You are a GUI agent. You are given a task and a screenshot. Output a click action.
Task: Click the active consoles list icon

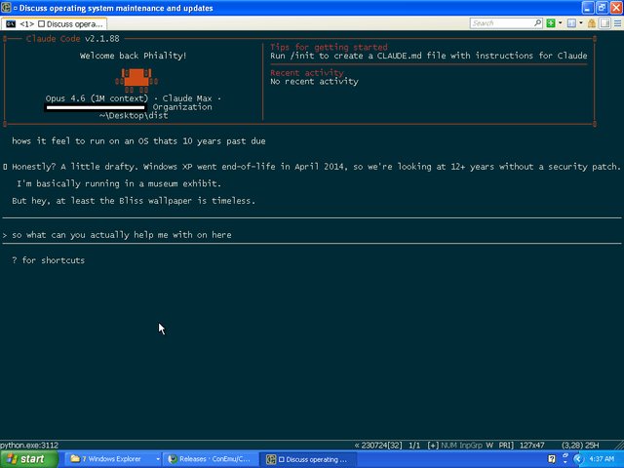click(571, 23)
